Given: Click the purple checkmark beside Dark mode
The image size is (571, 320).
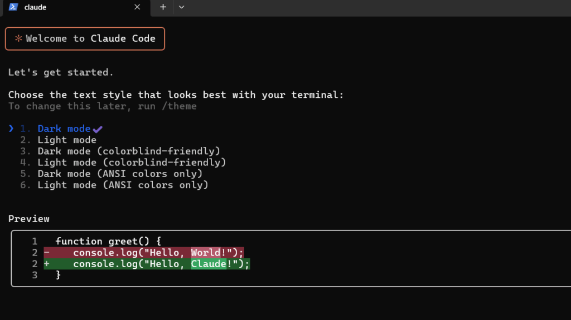Looking at the screenshot, I should click(x=98, y=129).
